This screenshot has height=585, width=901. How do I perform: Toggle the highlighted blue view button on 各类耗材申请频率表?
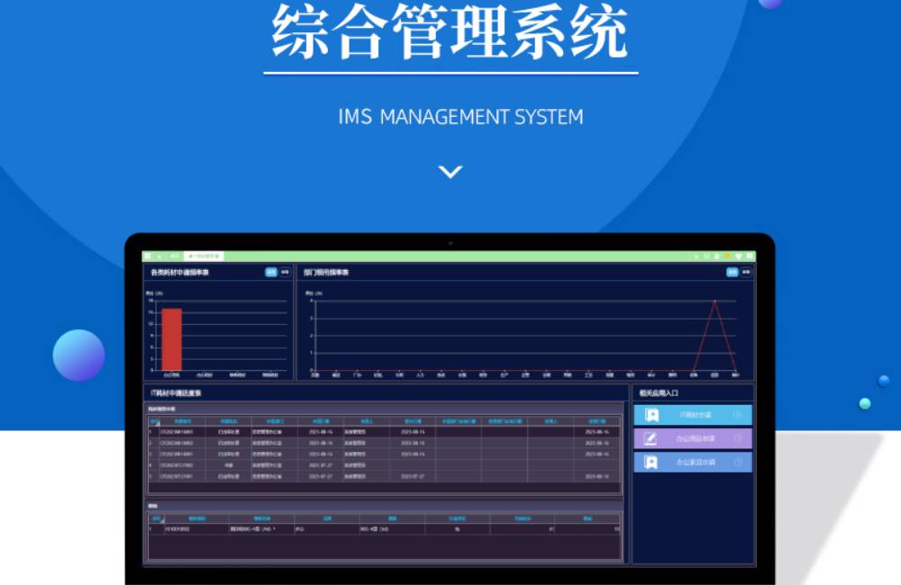pos(271,271)
